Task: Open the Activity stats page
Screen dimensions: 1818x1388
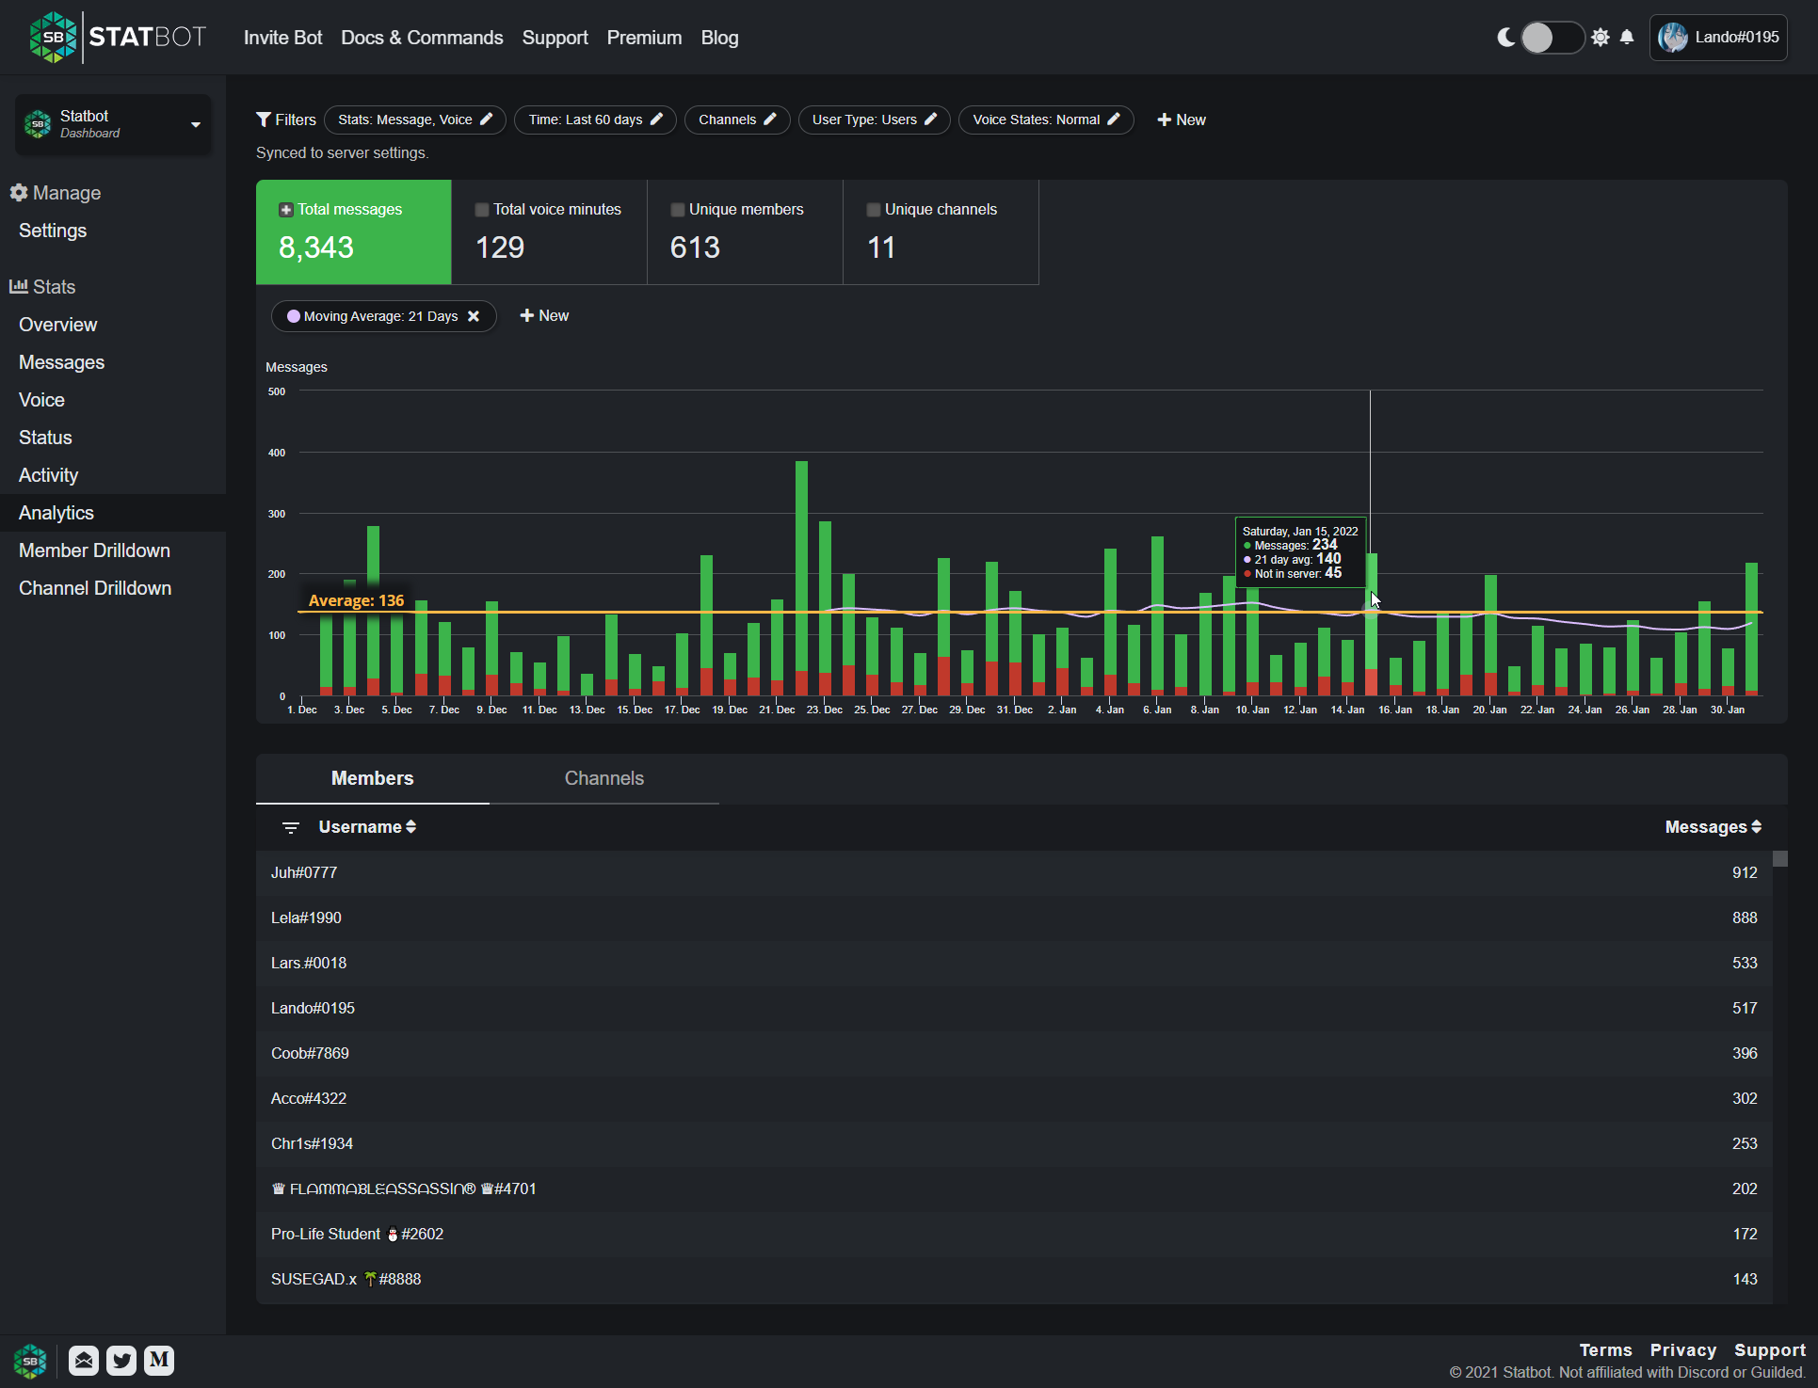Action: [x=48, y=475]
